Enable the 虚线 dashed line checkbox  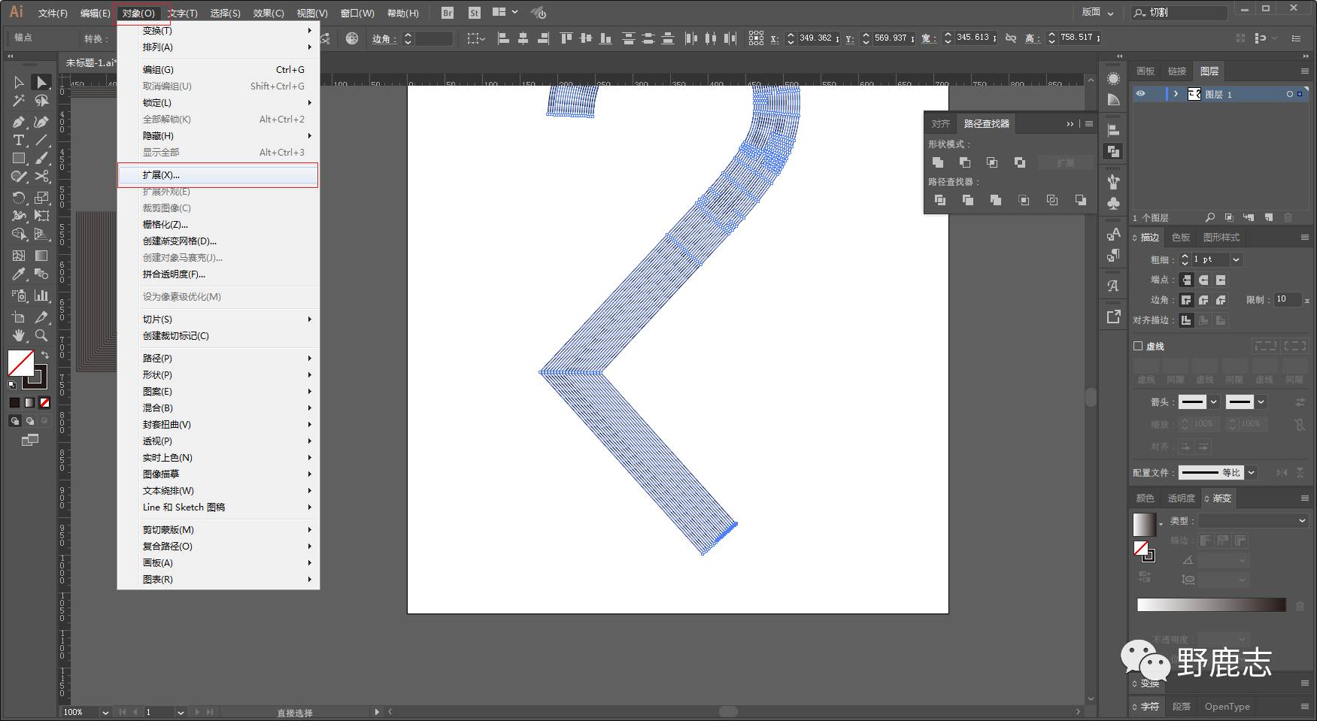1138,346
